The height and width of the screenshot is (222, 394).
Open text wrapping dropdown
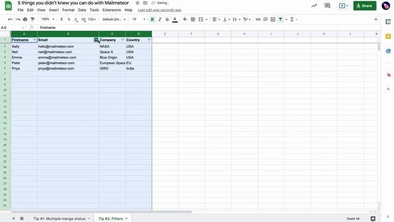[236, 19]
